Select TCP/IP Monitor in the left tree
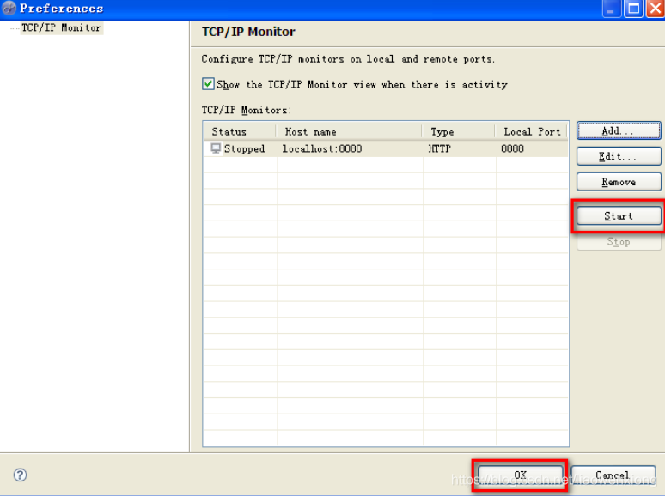Viewport: 665px width, 496px height. [62, 28]
